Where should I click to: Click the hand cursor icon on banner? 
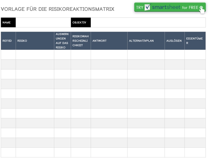[x=202, y=10]
